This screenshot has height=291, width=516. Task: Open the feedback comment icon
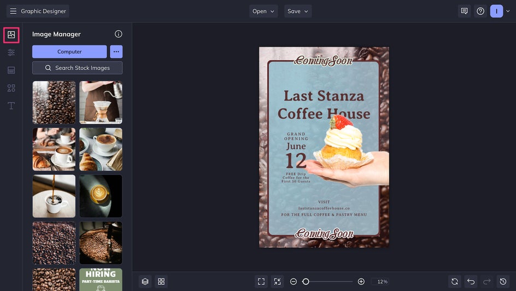[464, 11]
